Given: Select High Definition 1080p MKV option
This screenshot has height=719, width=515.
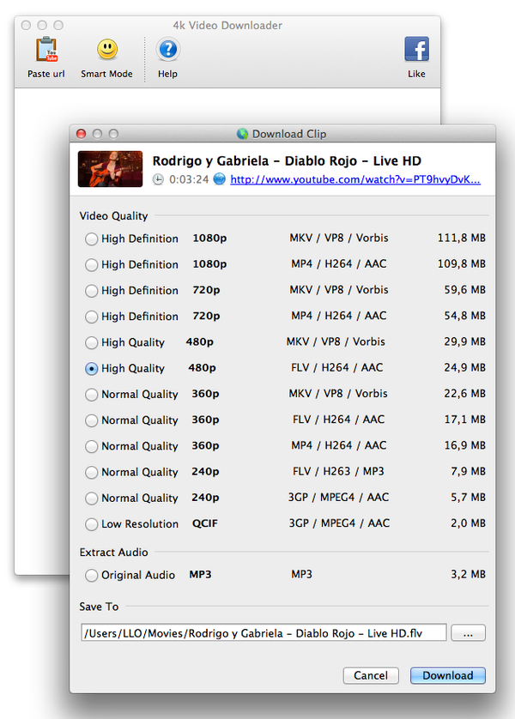Looking at the screenshot, I should 91,239.
